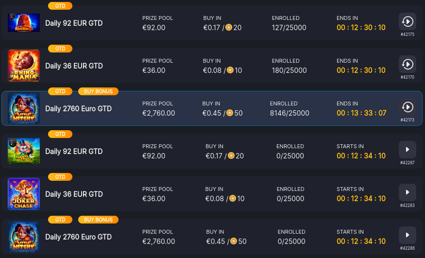Click the Witchy thumbnail in the highlighted row
The width and height of the screenshot is (425, 258).
(x=24, y=108)
